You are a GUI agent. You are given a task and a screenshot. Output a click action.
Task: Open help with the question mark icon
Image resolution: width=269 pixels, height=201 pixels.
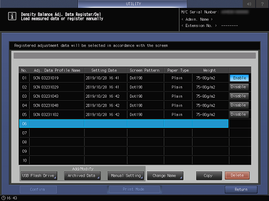pyautogui.click(x=262, y=4)
